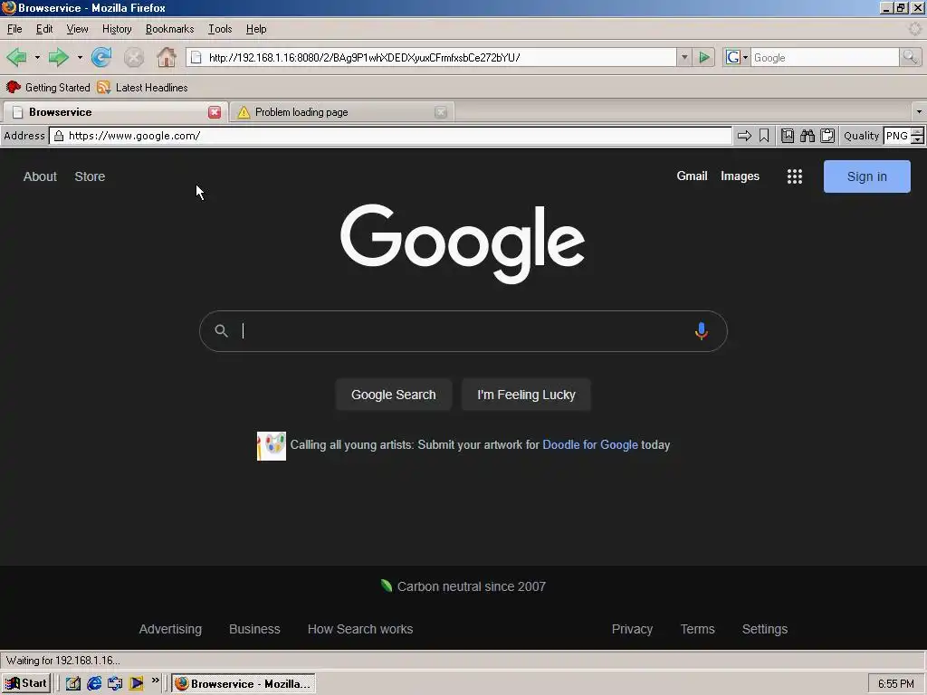Open the View menu

coord(77,29)
